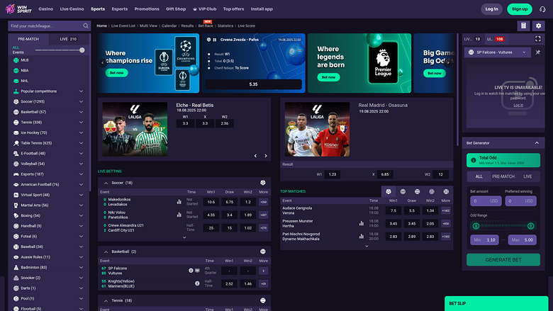Go to Live Event List tab
The height and width of the screenshot is (311, 553).
point(123,26)
